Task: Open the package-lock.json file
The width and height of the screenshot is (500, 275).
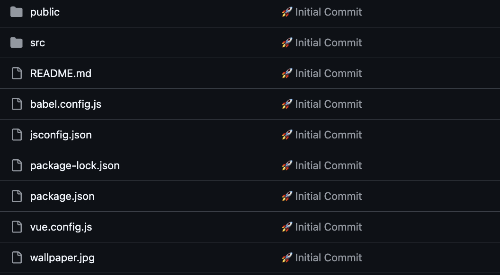Action: [x=75, y=165]
